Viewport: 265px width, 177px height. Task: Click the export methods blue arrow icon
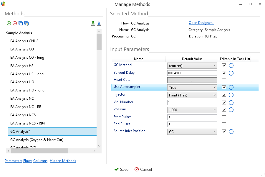tap(99, 24)
